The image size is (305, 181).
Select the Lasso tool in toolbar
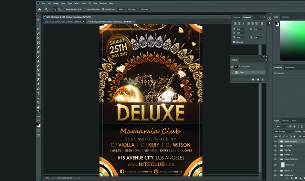coord(38,29)
